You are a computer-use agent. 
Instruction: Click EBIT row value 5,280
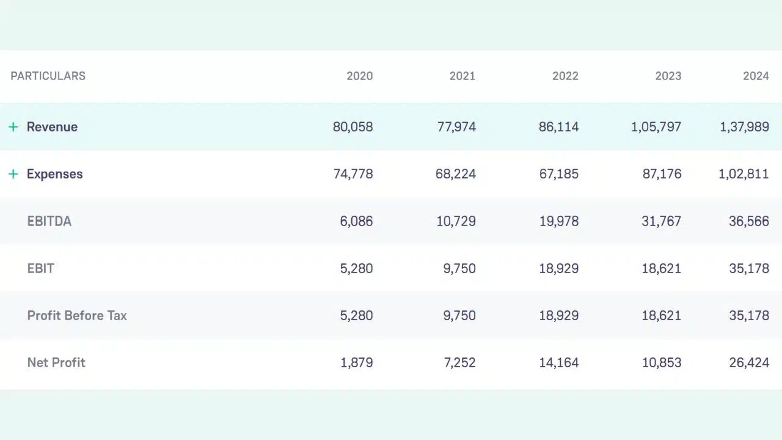point(357,268)
